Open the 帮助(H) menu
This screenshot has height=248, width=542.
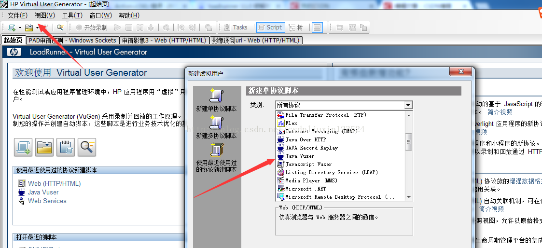[129, 15]
